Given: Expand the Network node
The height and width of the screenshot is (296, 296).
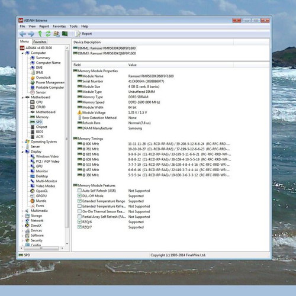Looking at the screenshot, I should [22, 221].
